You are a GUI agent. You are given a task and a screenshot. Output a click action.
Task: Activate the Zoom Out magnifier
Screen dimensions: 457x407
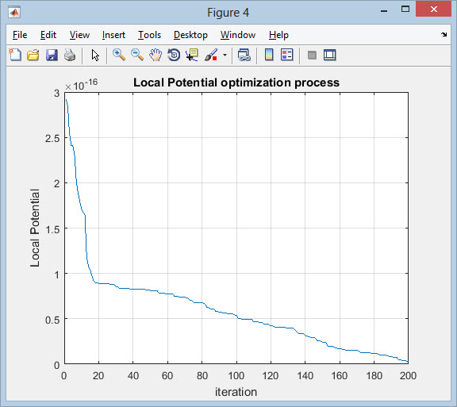(137, 55)
